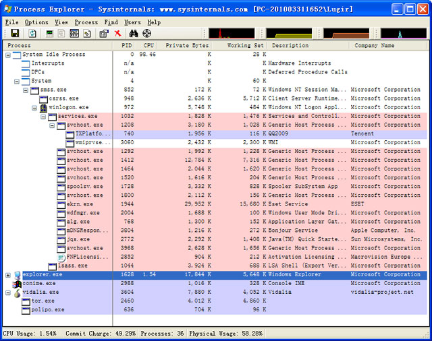
Task: Click the yellow commit history mini graph
Action: pyautogui.click(x=289, y=34)
